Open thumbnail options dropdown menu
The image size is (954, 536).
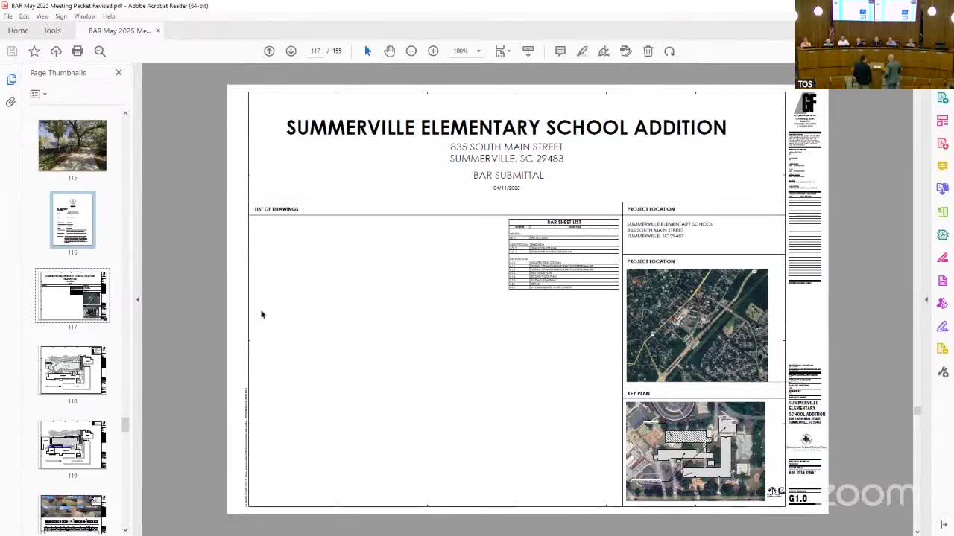tap(38, 94)
